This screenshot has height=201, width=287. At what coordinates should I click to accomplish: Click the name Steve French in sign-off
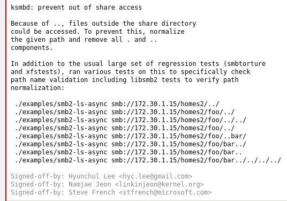(92, 192)
